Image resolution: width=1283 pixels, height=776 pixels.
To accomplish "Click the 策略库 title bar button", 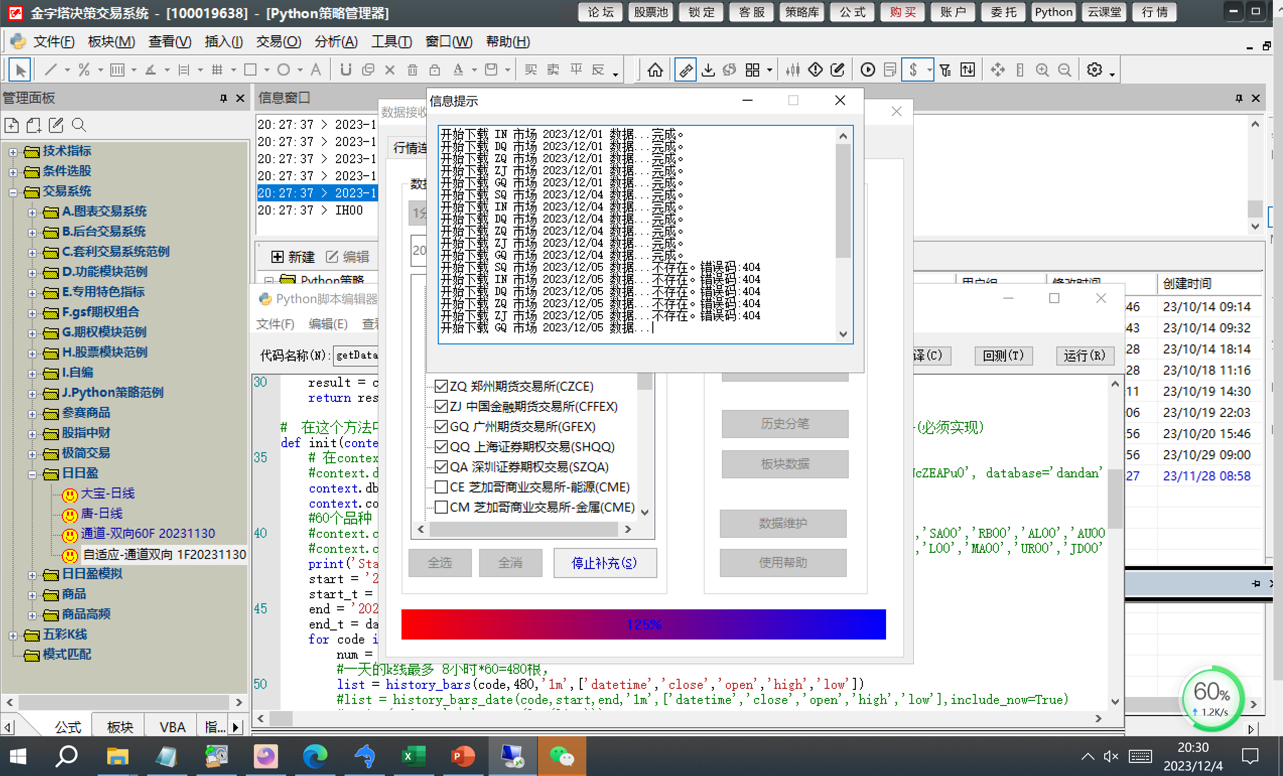I will (802, 13).
